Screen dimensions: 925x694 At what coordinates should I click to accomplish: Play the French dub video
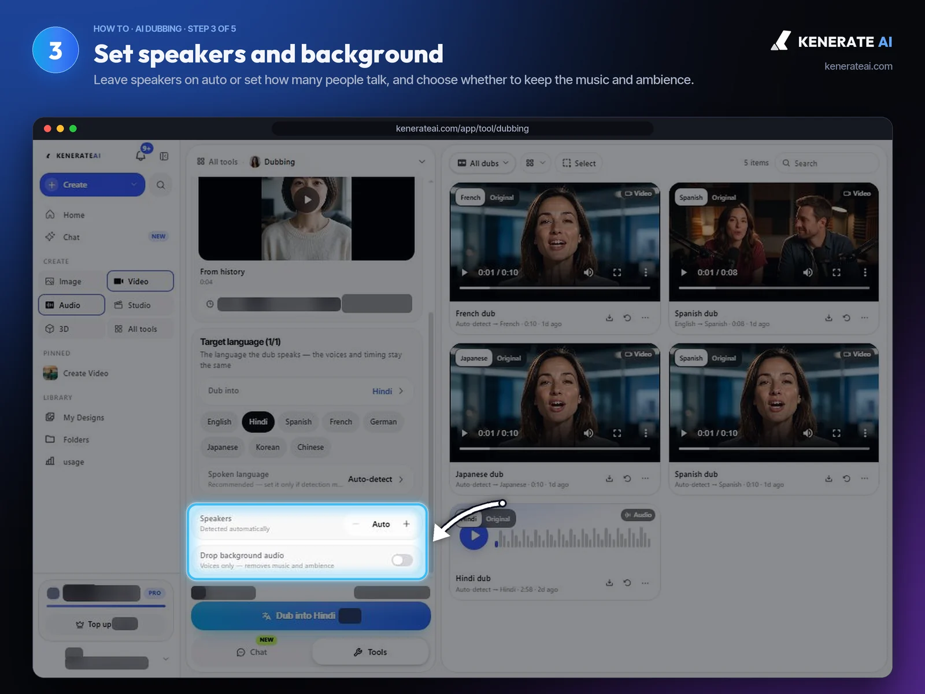[464, 272]
